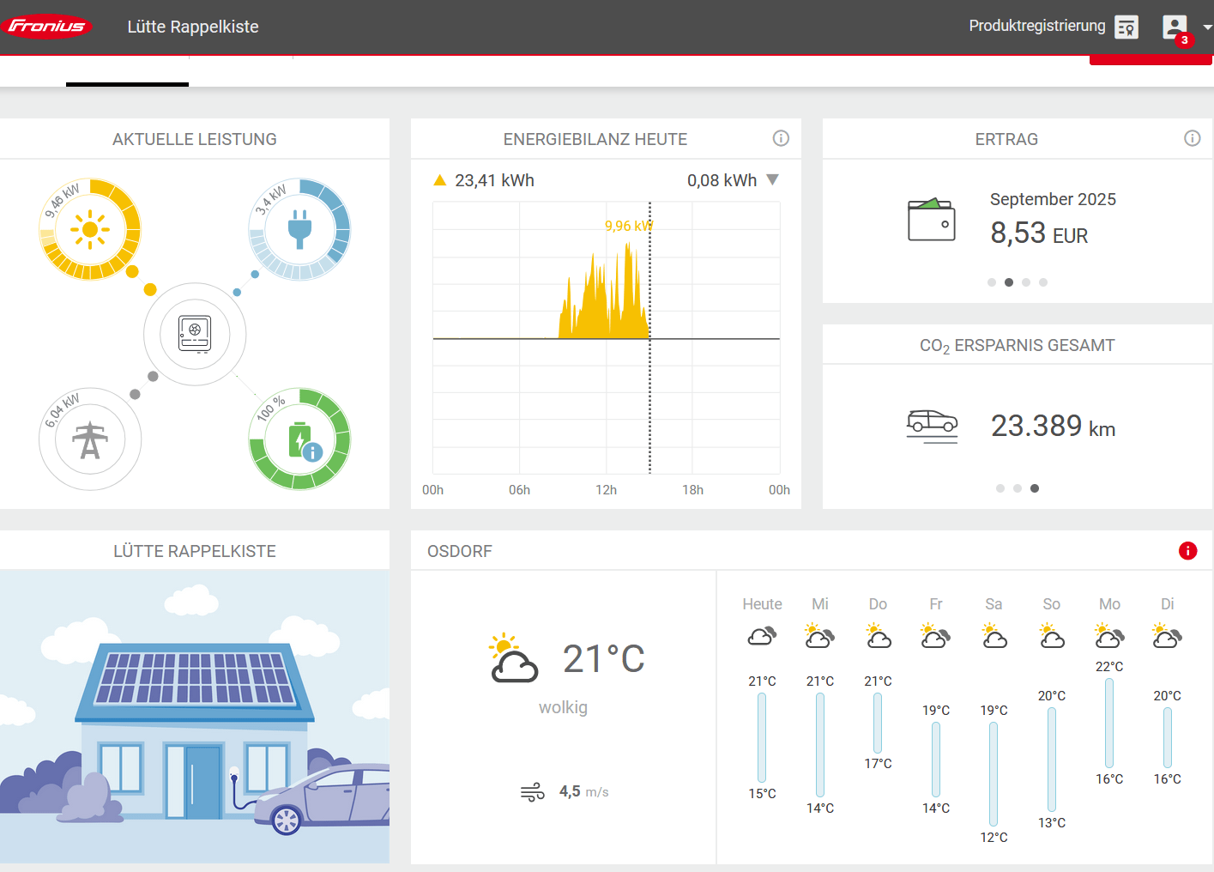This screenshot has width=1214, height=872.
Task: Show info for Energiebilanz Heute
Action: [781, 138]
